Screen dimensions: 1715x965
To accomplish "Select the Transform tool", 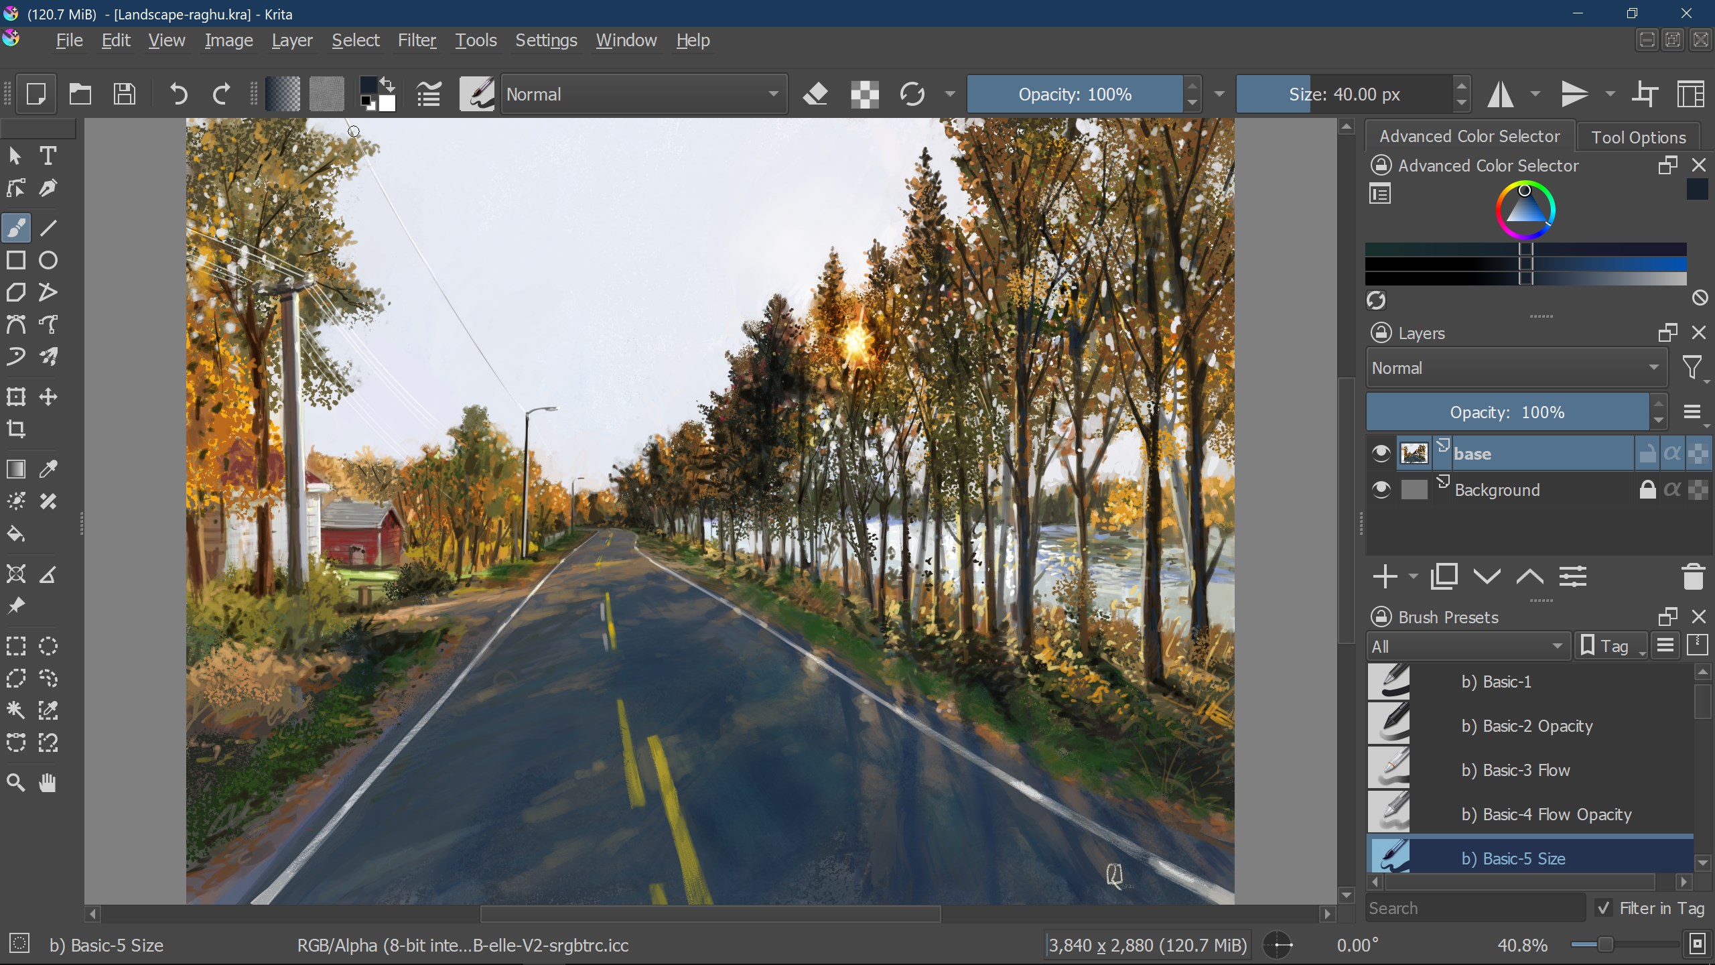I will (x=16, y=396).
